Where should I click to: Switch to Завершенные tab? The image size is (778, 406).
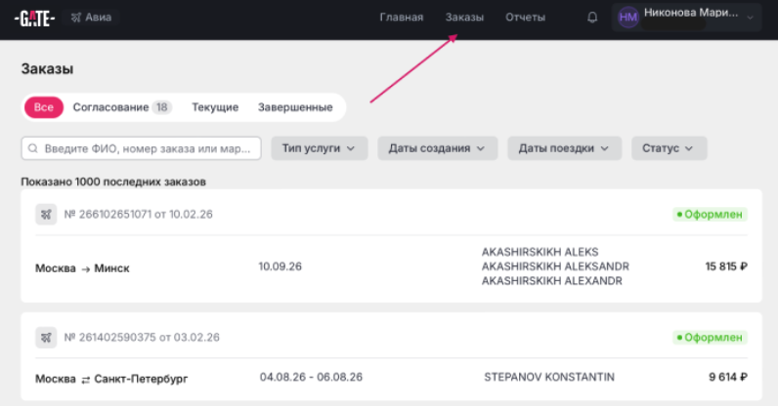tap(295, 107)
